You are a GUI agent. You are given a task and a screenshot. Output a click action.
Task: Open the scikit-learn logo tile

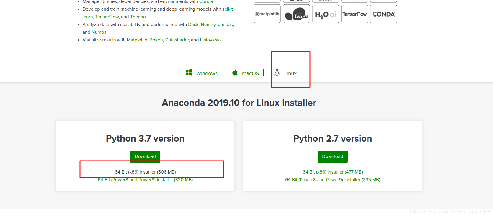[x=296, y=14]
